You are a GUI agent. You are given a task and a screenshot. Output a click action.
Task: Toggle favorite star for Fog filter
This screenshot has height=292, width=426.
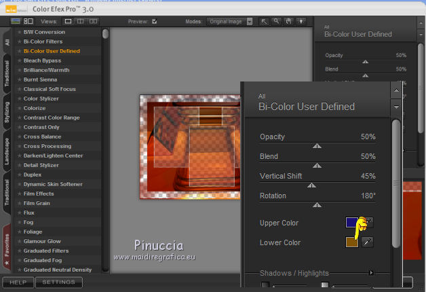[x=18, y=222]
